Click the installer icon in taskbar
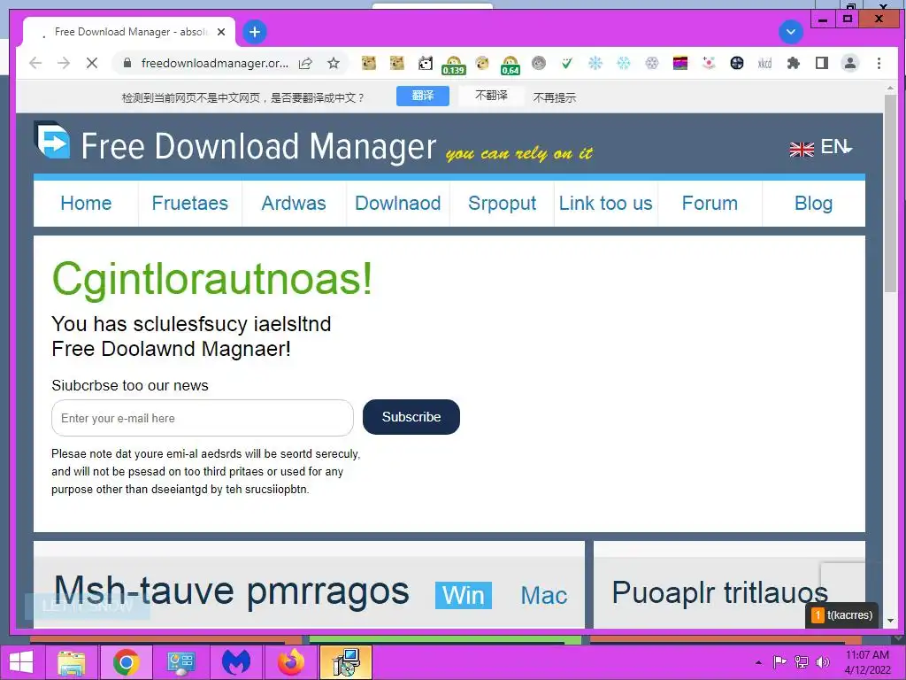 (345, 662)
